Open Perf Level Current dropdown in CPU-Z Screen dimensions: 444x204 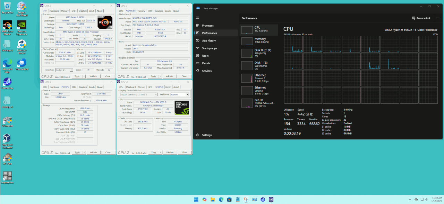tap(180, 94)
